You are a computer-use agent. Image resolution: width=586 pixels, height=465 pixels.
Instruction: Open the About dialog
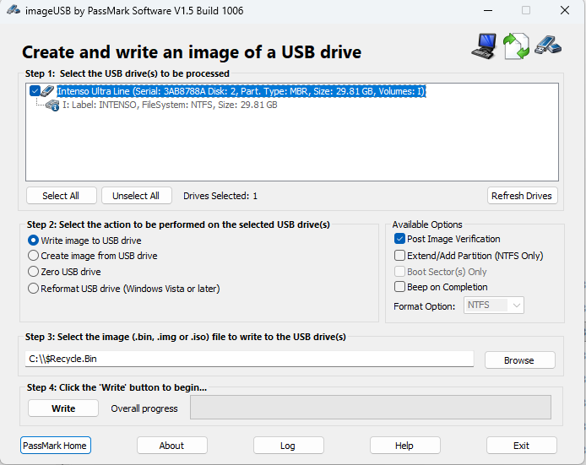tap(172, 446)
